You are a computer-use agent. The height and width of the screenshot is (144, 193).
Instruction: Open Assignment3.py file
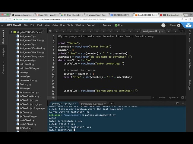coord(28,44)
